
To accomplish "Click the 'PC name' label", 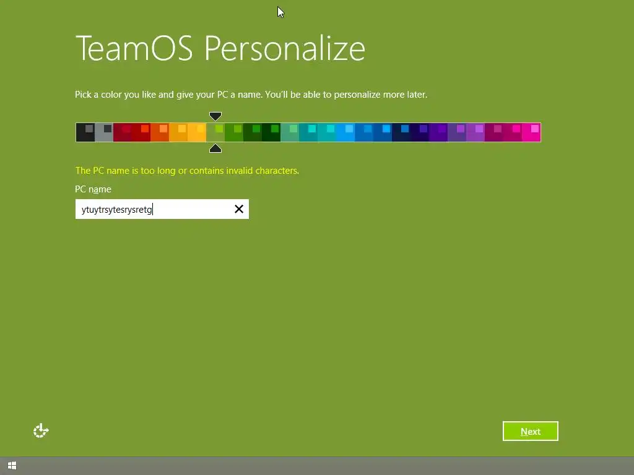I will [93, 189].
